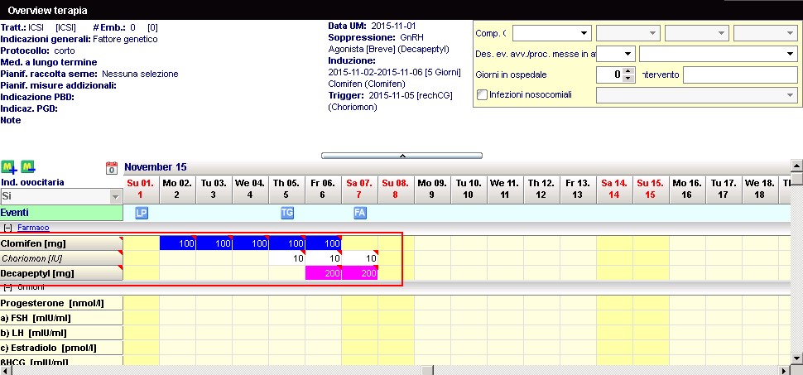Screen dimensions: 803x375
Task: Click Decapeptyl 200 cell on Sa 07
Action: pyautogui.click(x=359, y=273)
